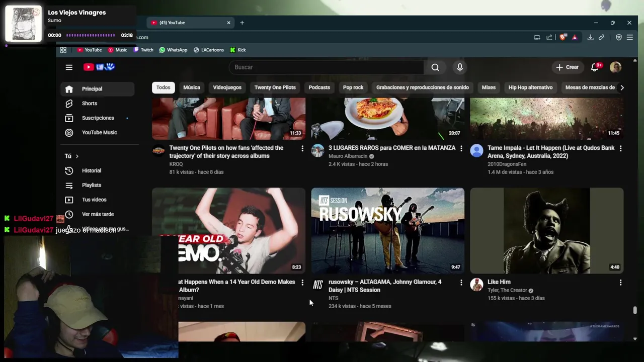Screen dimensions: 644x362
Task: Go to Principal in the sidebar
Action: 97,89
